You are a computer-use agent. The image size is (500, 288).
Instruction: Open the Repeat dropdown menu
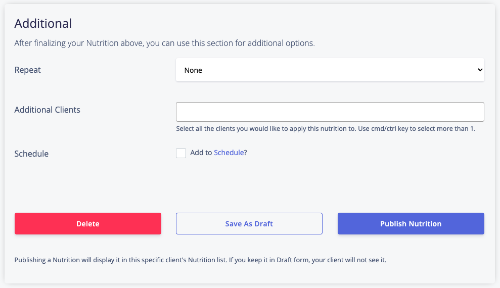click(x=330, y=70)
